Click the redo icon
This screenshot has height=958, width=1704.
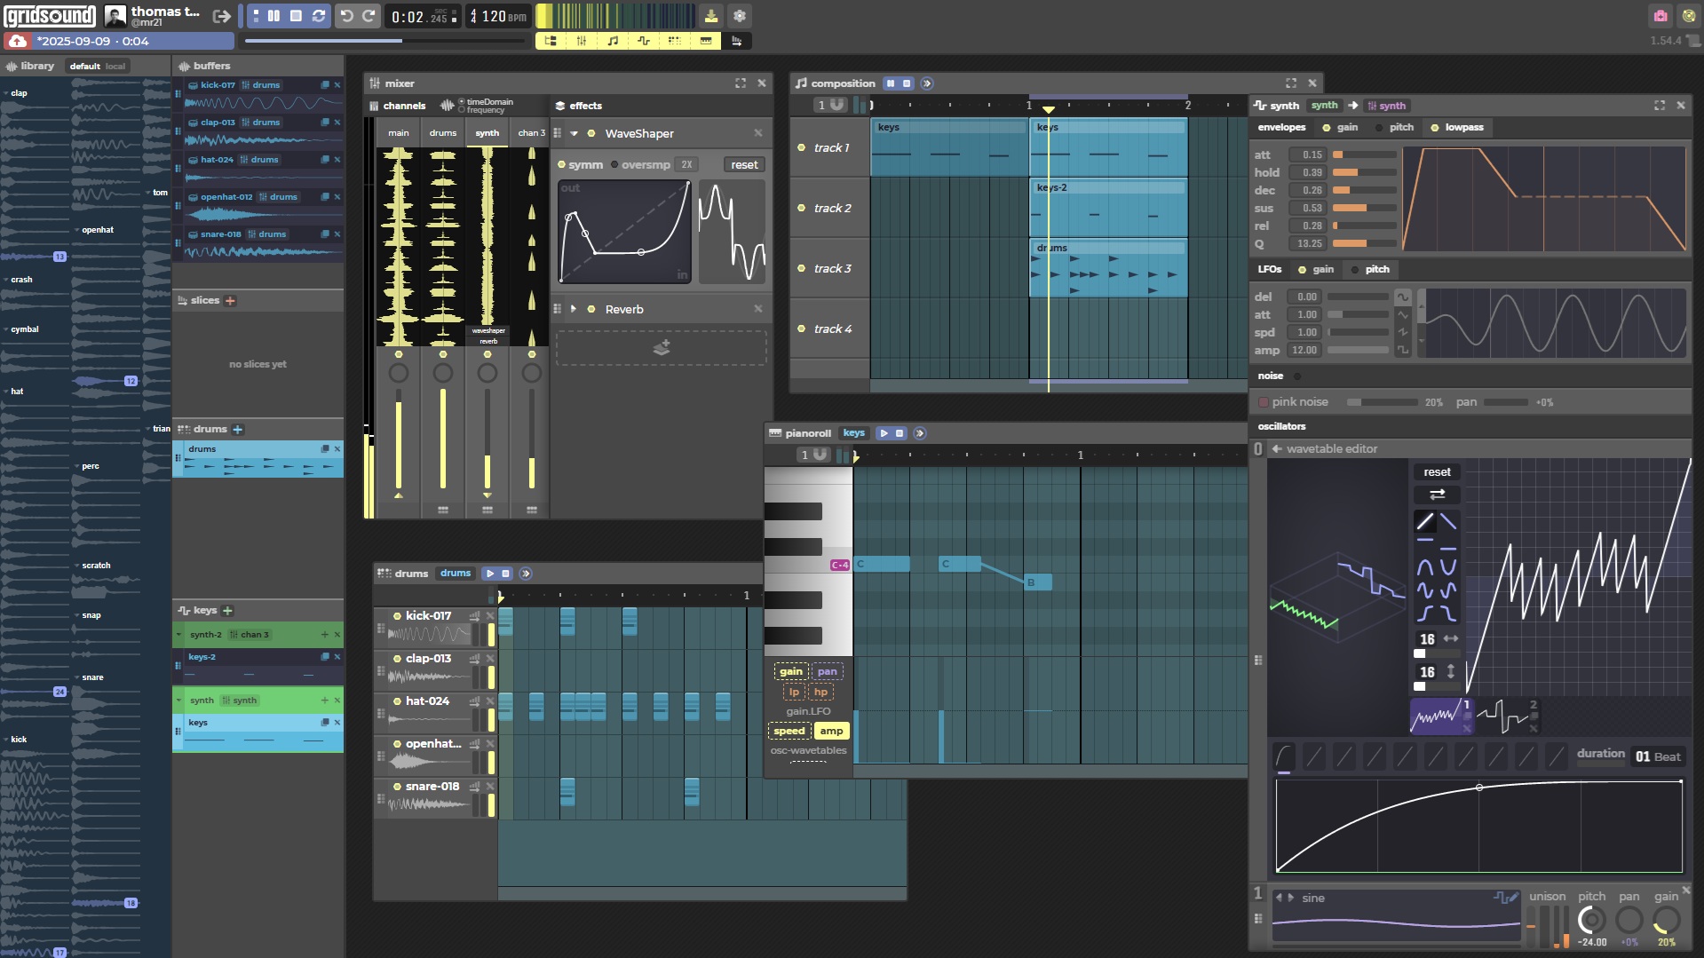click(x=369, y=16)
